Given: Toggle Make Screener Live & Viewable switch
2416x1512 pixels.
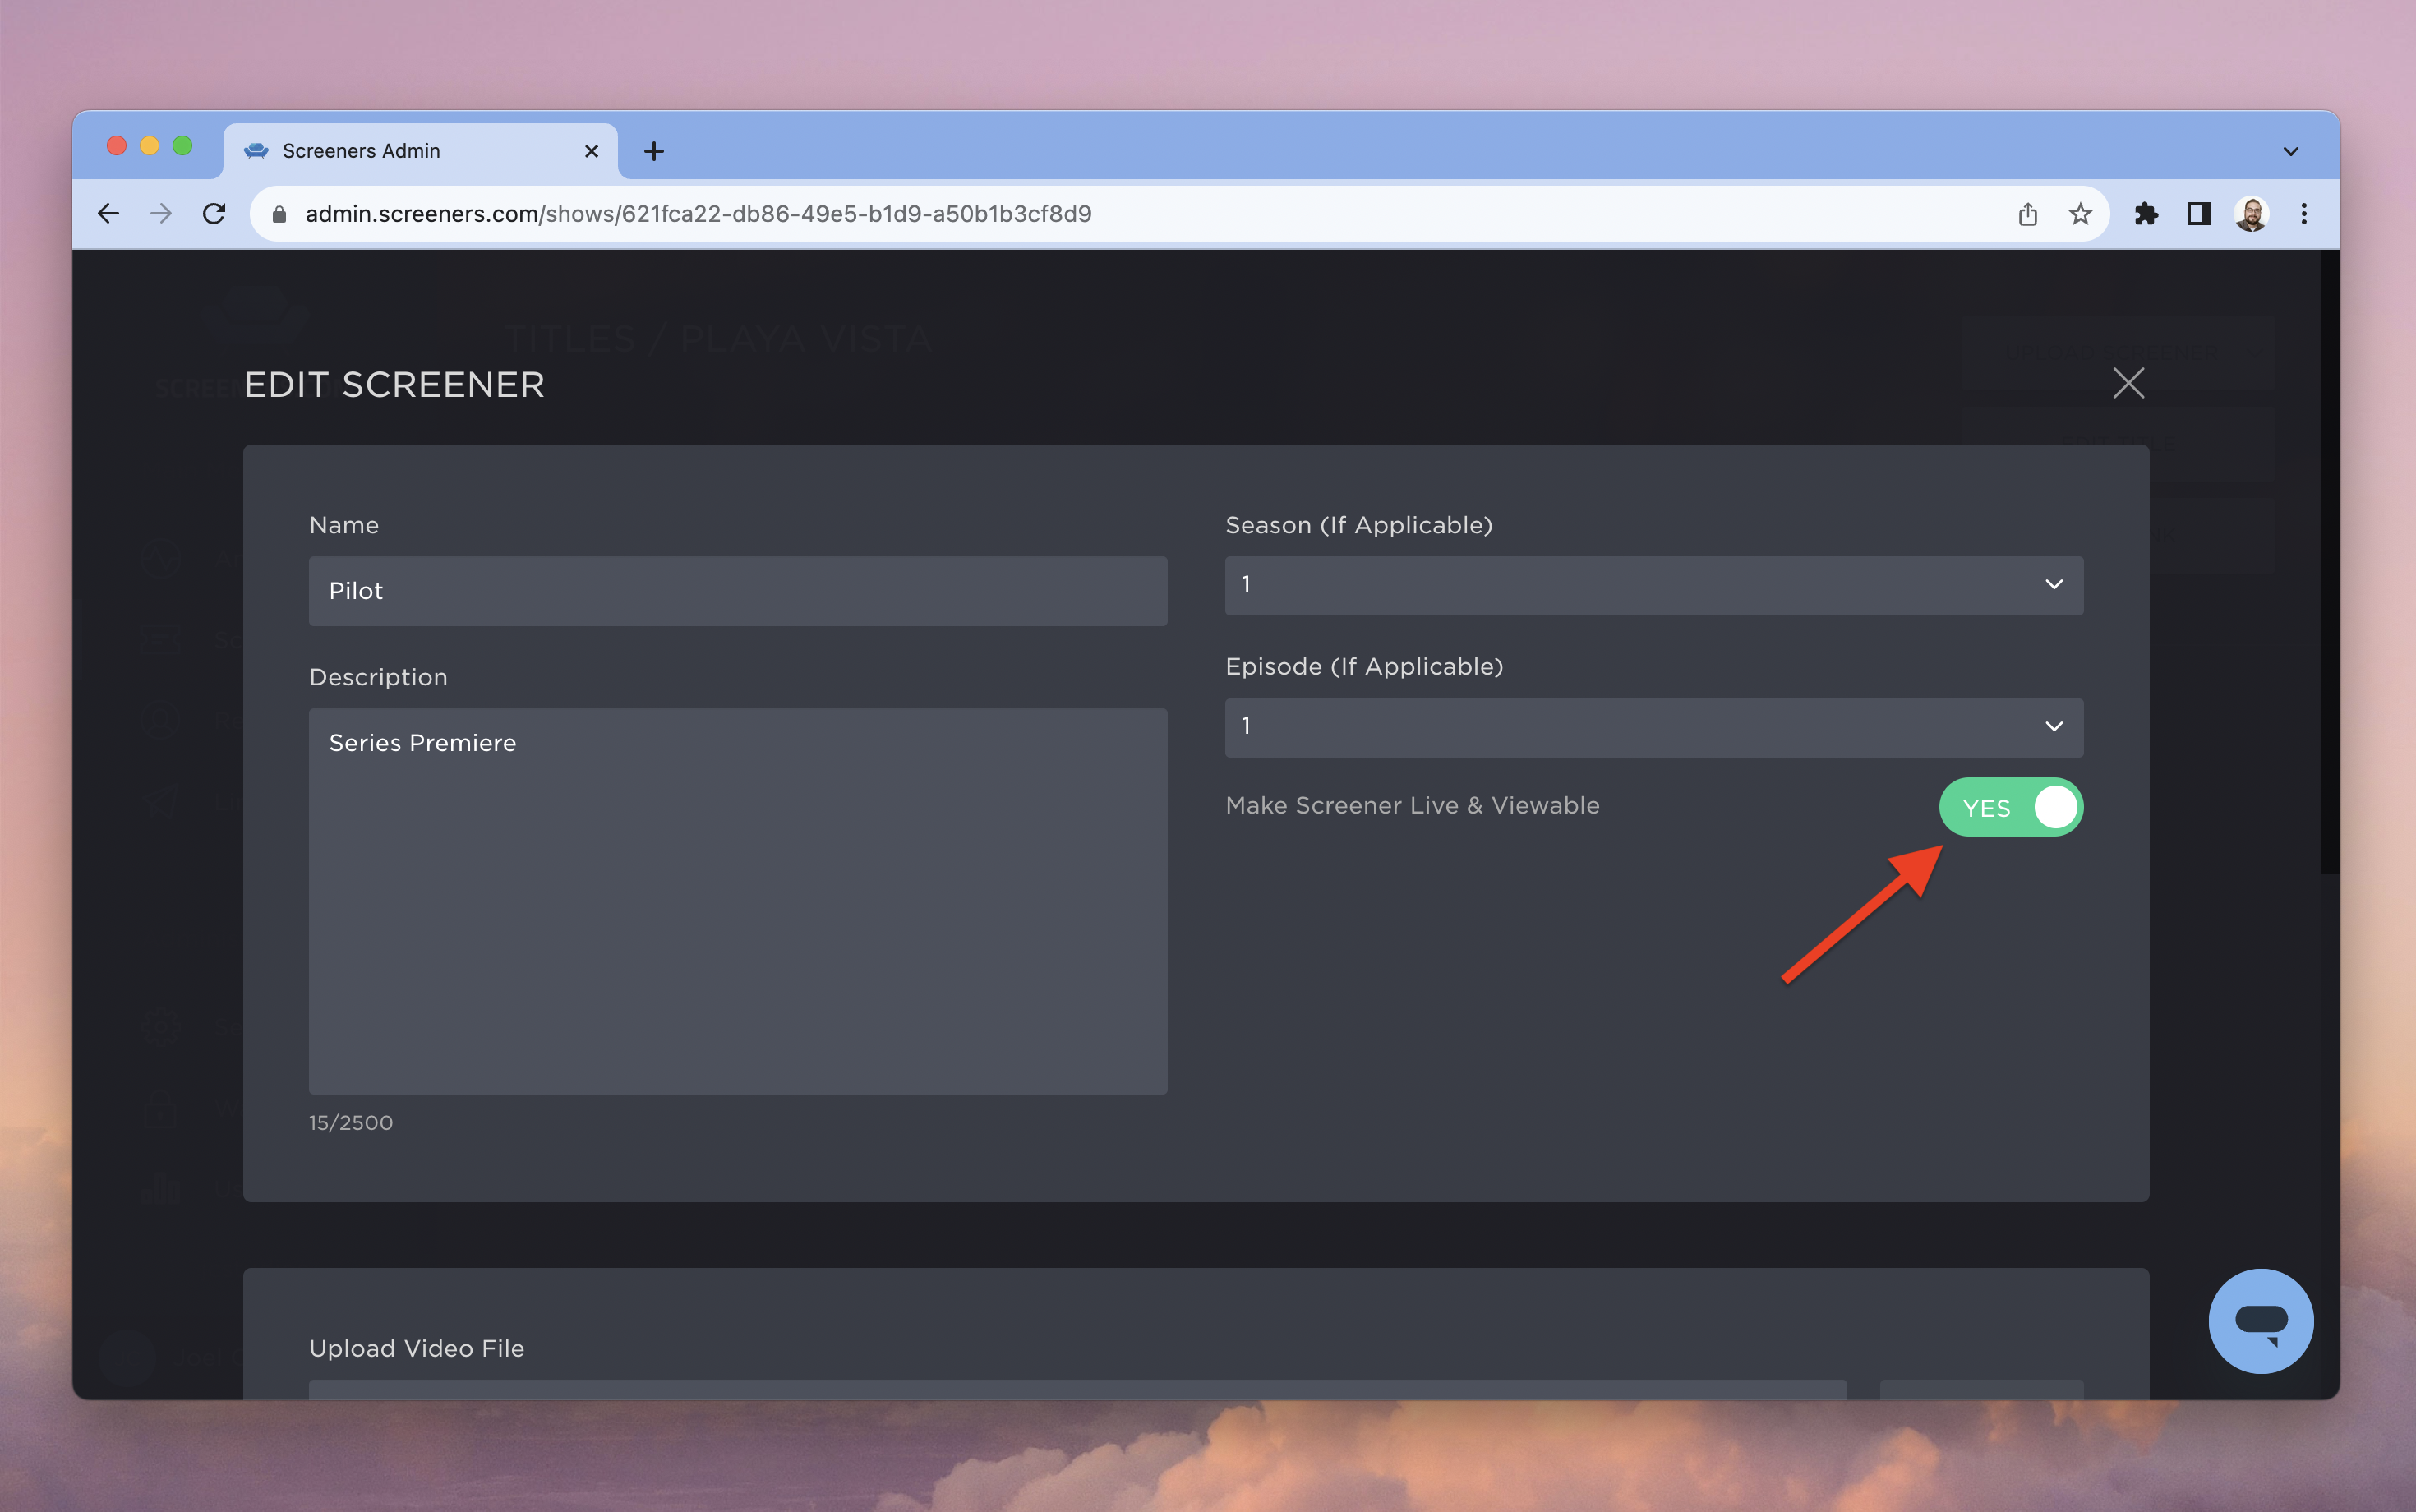Looking at the screenshot, I should click(2011, 807).
